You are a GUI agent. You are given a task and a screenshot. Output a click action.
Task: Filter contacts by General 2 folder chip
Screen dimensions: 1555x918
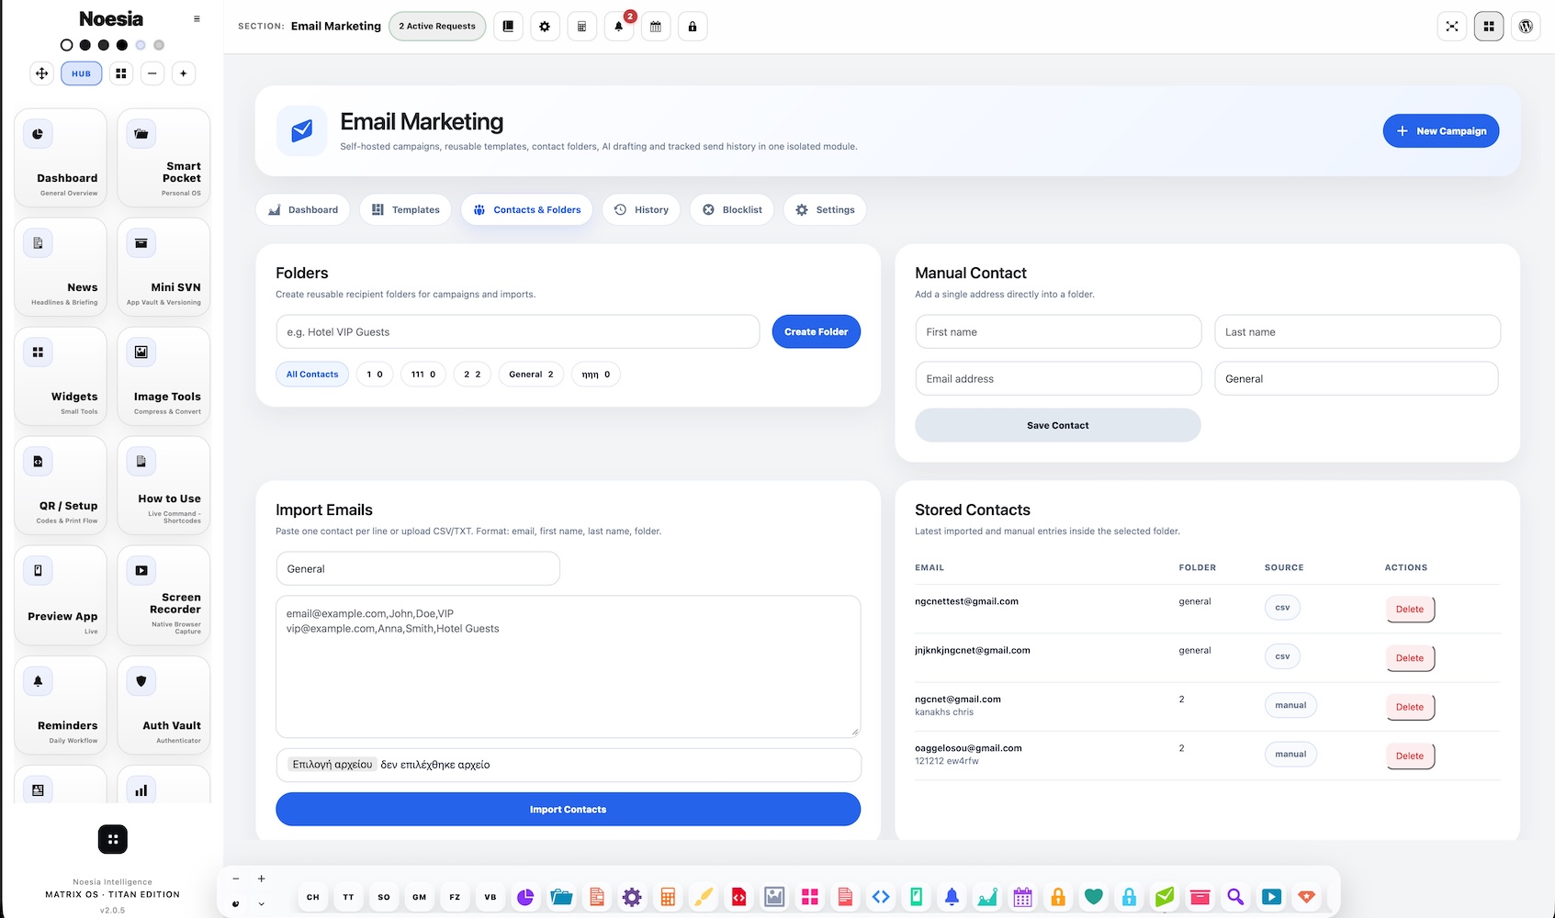point(531,375)
